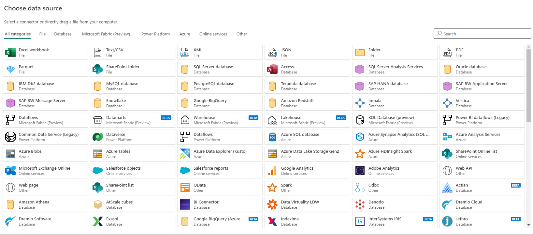The image size is (533, 235).
Task: Click the scrollbar down arrow
Action: pos(529,225)
